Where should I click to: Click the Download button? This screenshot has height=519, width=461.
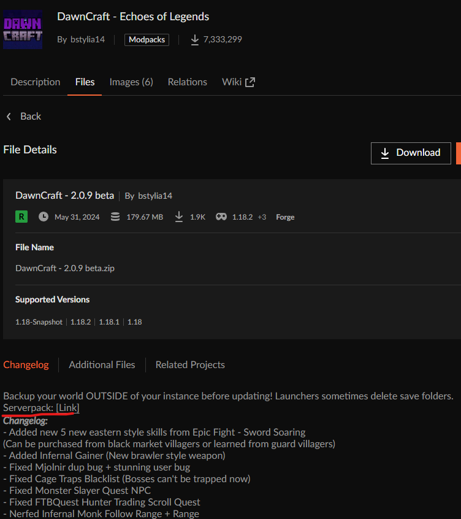(411, 153)
